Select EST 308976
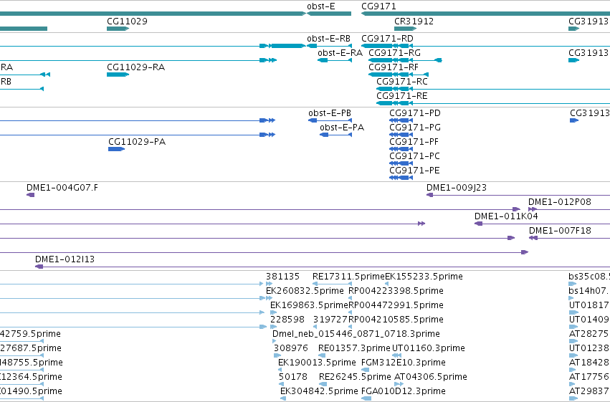This screenshot has height=402, width=610. tap(277, 355)
